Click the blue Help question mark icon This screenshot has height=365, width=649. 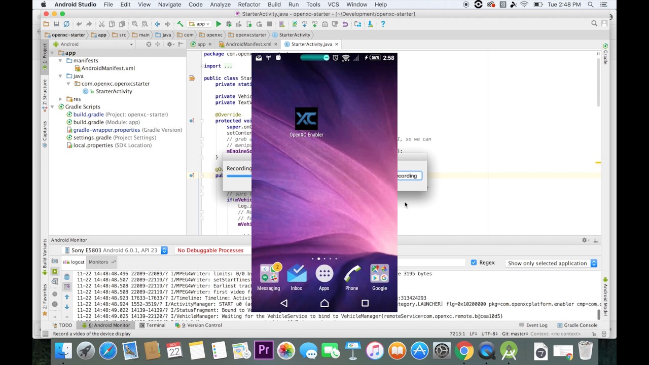pos(383,24)
